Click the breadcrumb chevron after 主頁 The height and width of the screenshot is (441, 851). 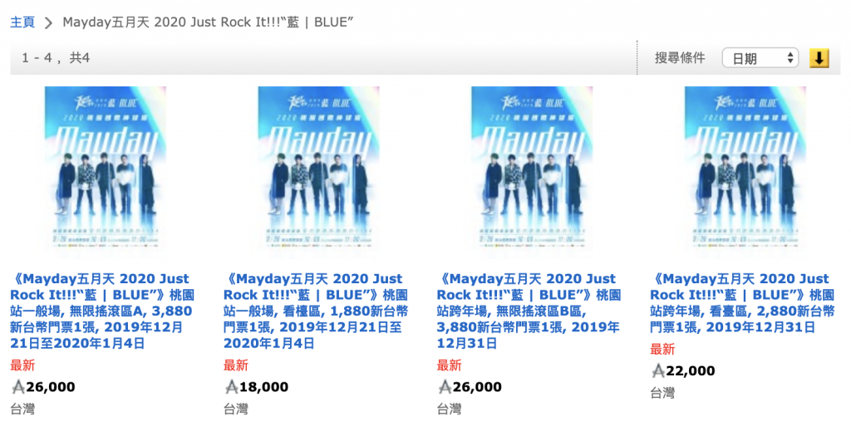click(x=48, y=22)
